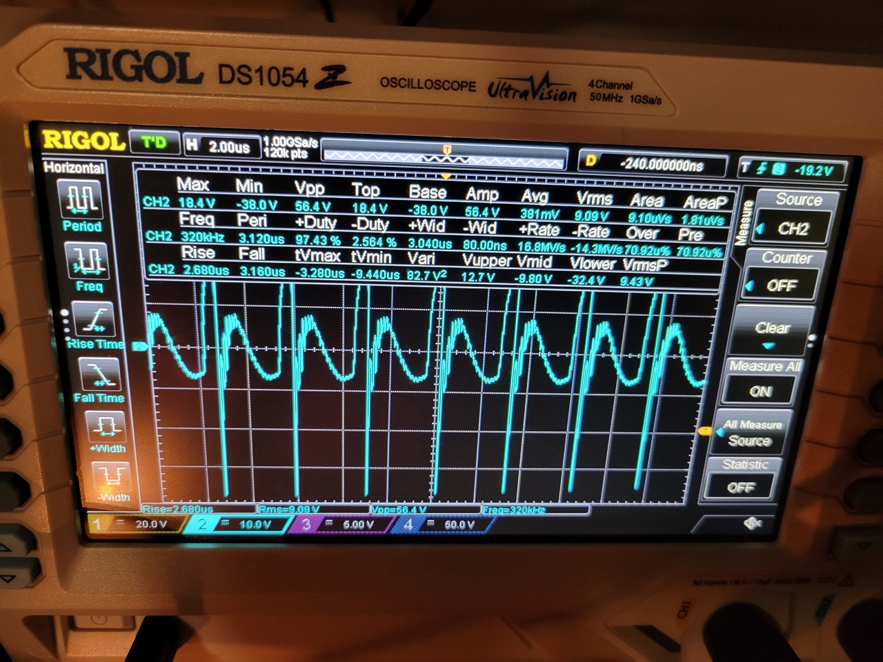The height and width of the screenshot is (662, 883).
Task: Click the 3.160us Fall value
Action: point(262,272)
